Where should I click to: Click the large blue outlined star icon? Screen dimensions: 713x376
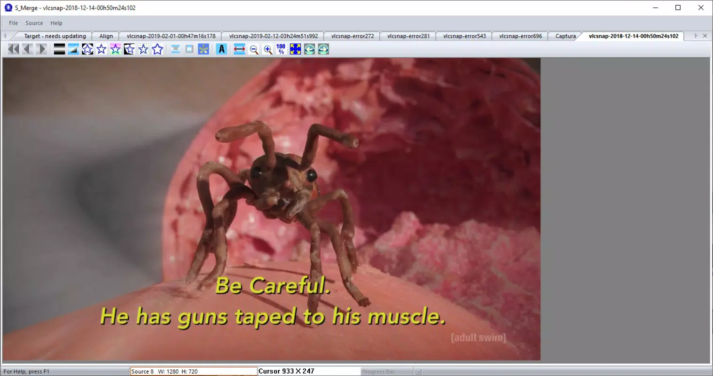[x=157, y=49]
